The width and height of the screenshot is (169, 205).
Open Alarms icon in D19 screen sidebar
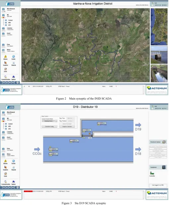pyautogui.click(x=6, y=161)
